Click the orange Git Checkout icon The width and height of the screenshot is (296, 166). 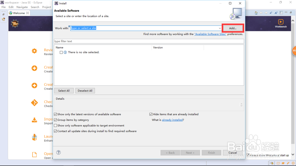(34, 103)
